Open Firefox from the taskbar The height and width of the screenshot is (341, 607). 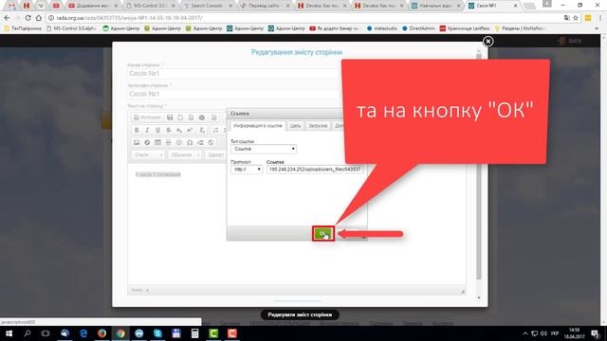101,333
